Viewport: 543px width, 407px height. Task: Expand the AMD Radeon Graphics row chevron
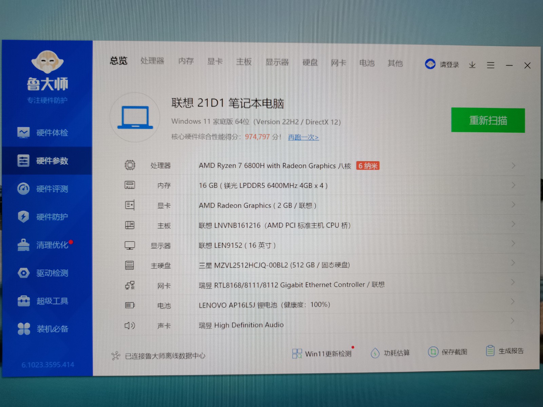tap(513, 205)
